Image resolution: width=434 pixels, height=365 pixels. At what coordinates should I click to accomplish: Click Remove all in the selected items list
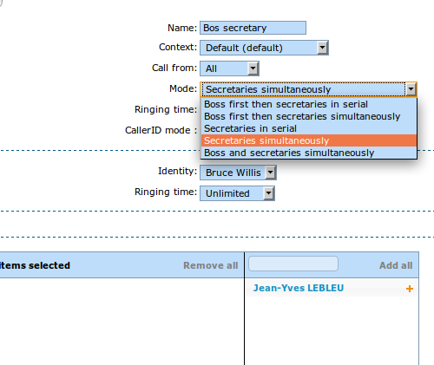click(x=211, y=265)
